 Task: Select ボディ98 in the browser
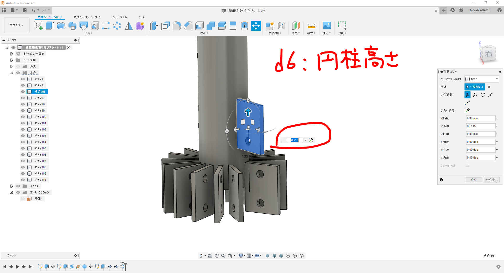(x=40, y=104)
